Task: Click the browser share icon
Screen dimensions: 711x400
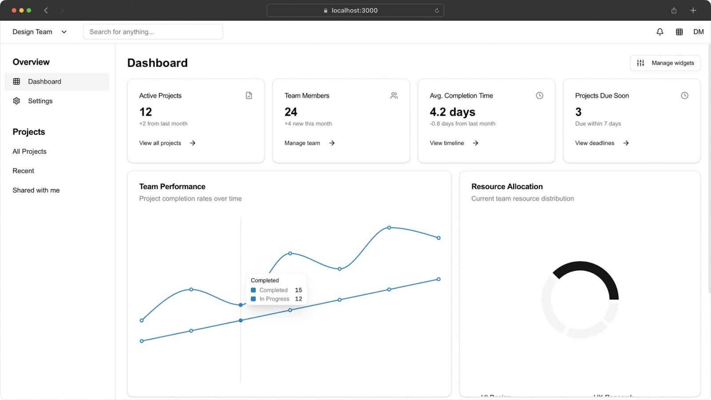Action: click(x=674, y=11)
